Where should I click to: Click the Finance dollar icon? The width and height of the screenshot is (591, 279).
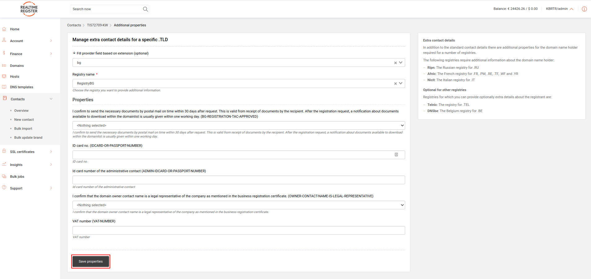pos(4,53)
